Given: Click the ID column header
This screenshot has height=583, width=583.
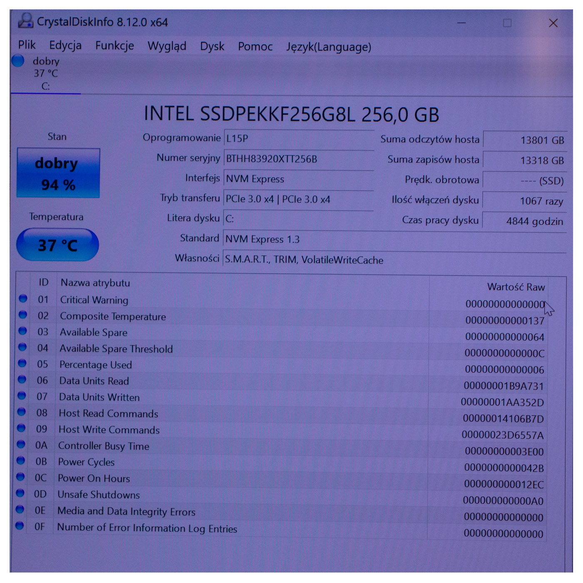Looking at the screenshot, I should [x=44, y=282].
